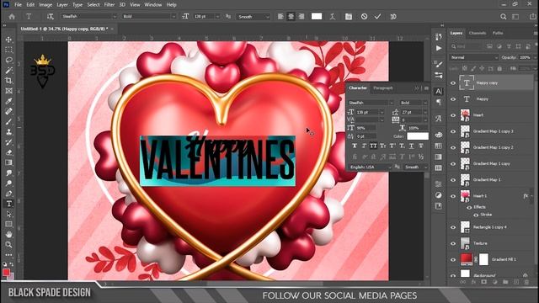
Task: Select the Rectangle 1 copy 4 layer
Action: [x=491, y=227]
